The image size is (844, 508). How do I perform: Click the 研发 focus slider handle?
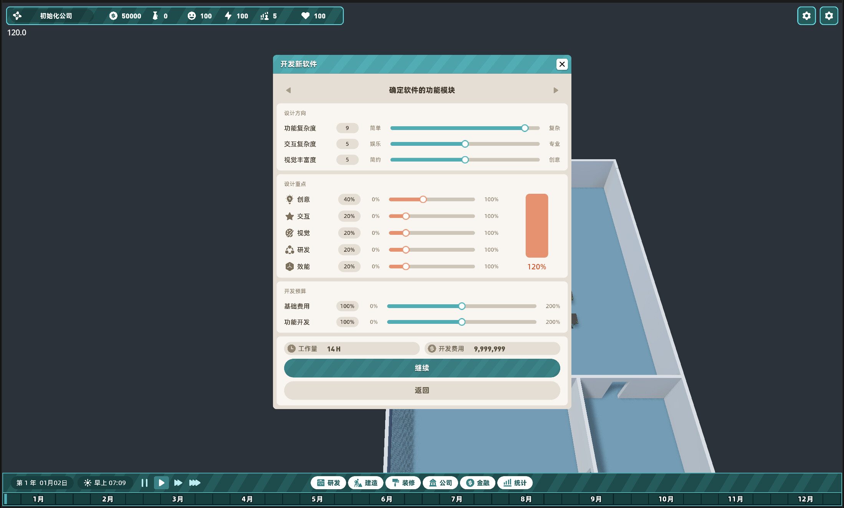tap(406, 250)
